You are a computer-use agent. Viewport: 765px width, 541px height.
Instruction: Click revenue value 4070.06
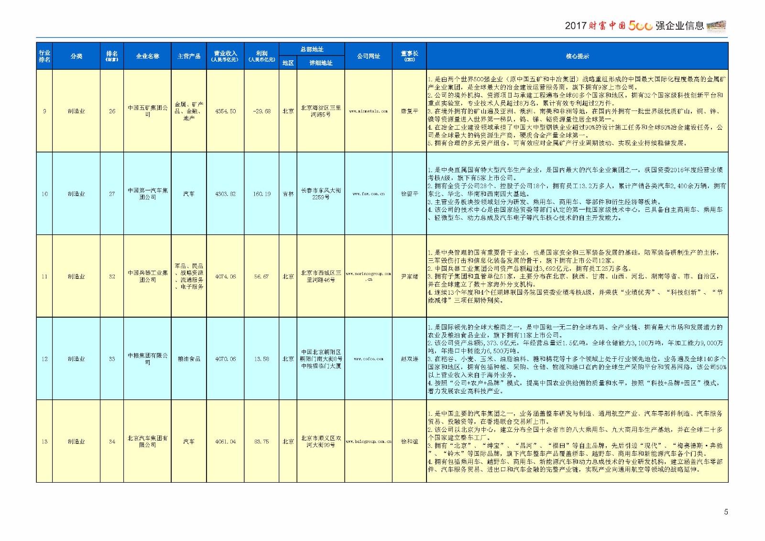click(x=225, y=359)
